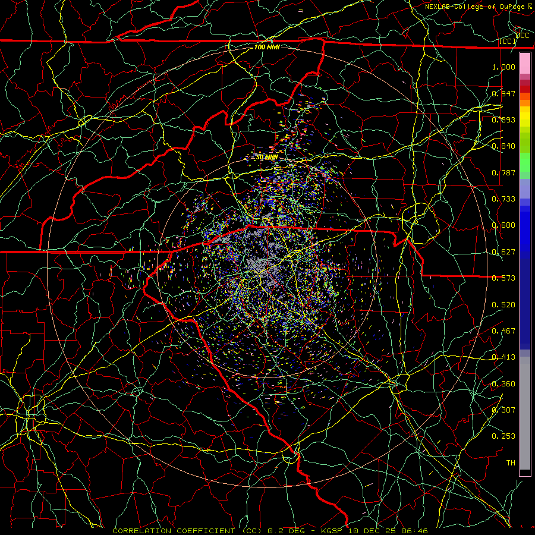This screenshot has width=535, height=535.
Task: Click the 0.253 legend value
Action: click(x=503, y=436)
